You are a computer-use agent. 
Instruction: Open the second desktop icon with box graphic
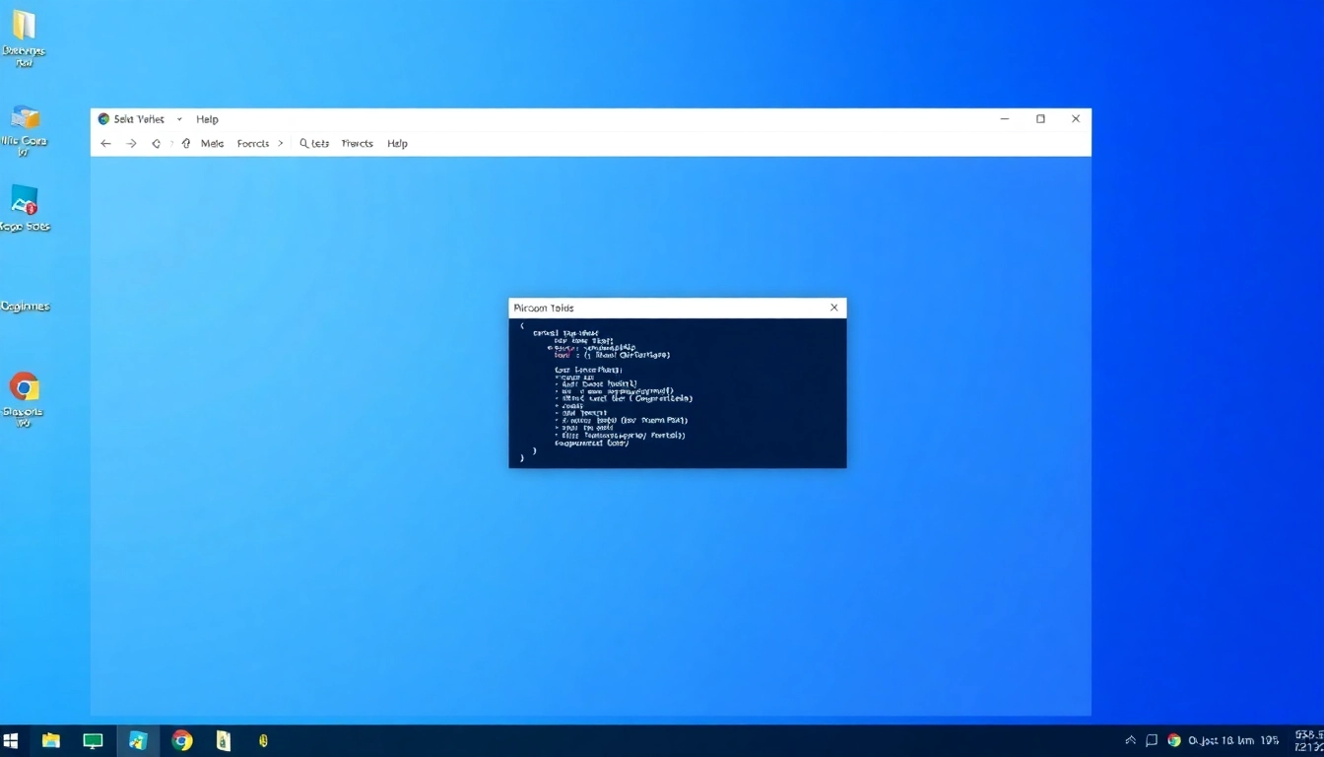click(x=25, y=118)
